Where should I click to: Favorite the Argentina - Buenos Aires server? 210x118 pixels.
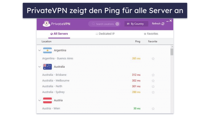(x=153, y=59)
